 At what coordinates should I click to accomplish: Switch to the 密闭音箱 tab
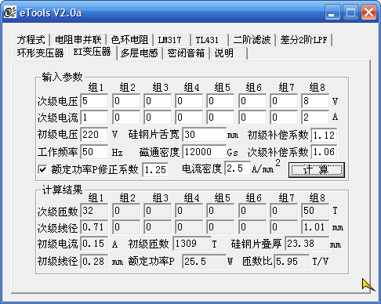186,53
